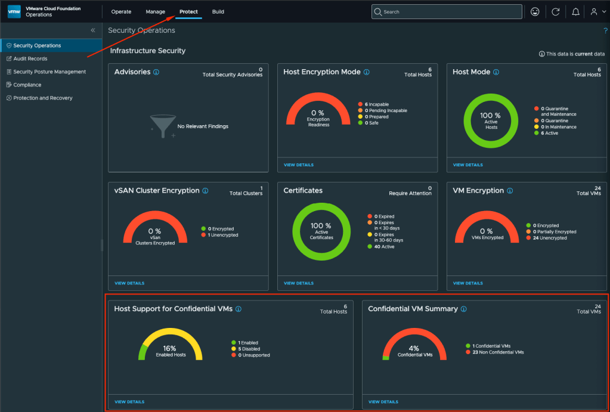The width and height of the screenshot is (610, 412).
Task: View details of Host Encryption Mode
Action: point(298,165)
